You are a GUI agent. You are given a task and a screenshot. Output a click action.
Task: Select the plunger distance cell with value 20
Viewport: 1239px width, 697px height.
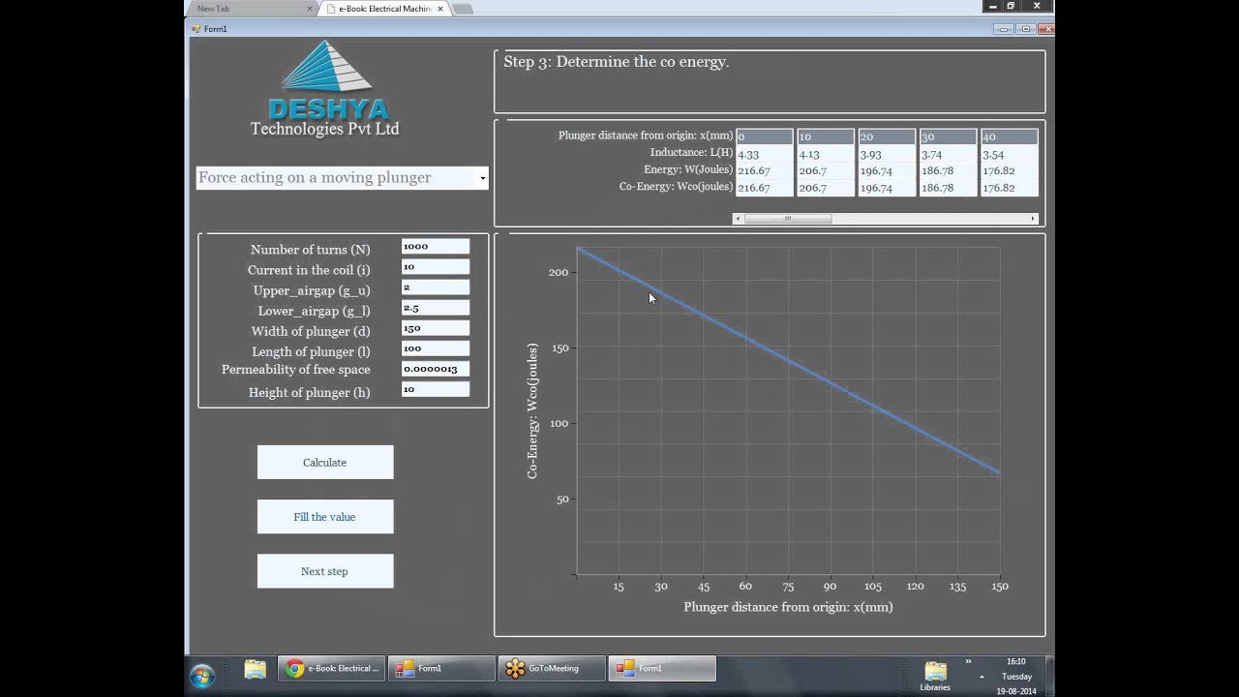(x=887, y=136)
